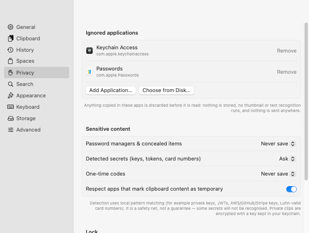Click the Storage drive icon
The image size is (309, 233).
point(11,119)
